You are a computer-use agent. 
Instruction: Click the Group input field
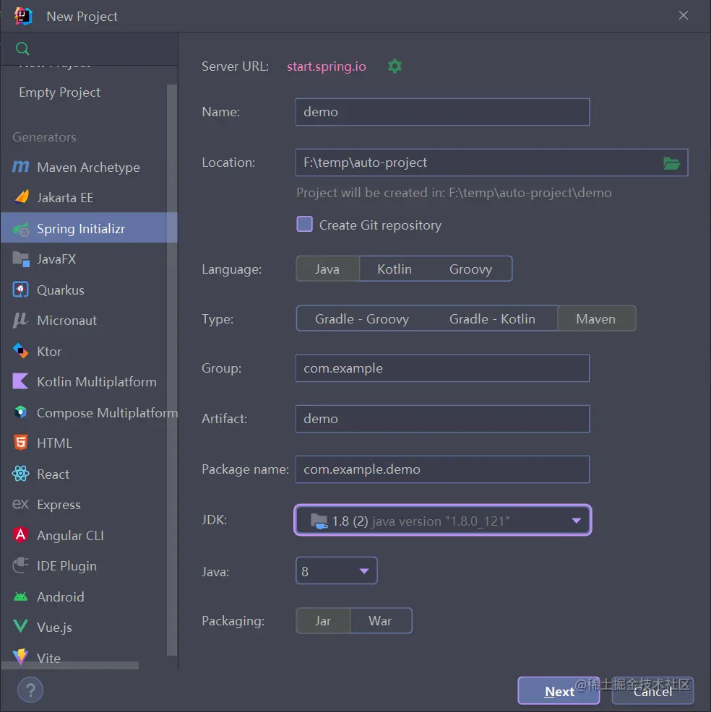coord(442,368)
